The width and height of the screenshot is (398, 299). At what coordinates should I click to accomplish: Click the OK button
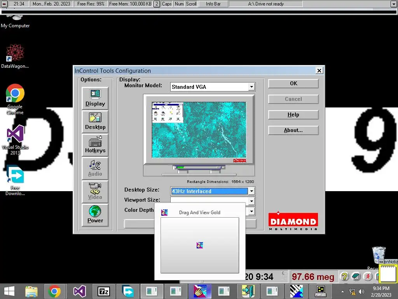293,83
